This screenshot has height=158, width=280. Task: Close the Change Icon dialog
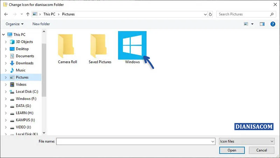click(275, 5)
